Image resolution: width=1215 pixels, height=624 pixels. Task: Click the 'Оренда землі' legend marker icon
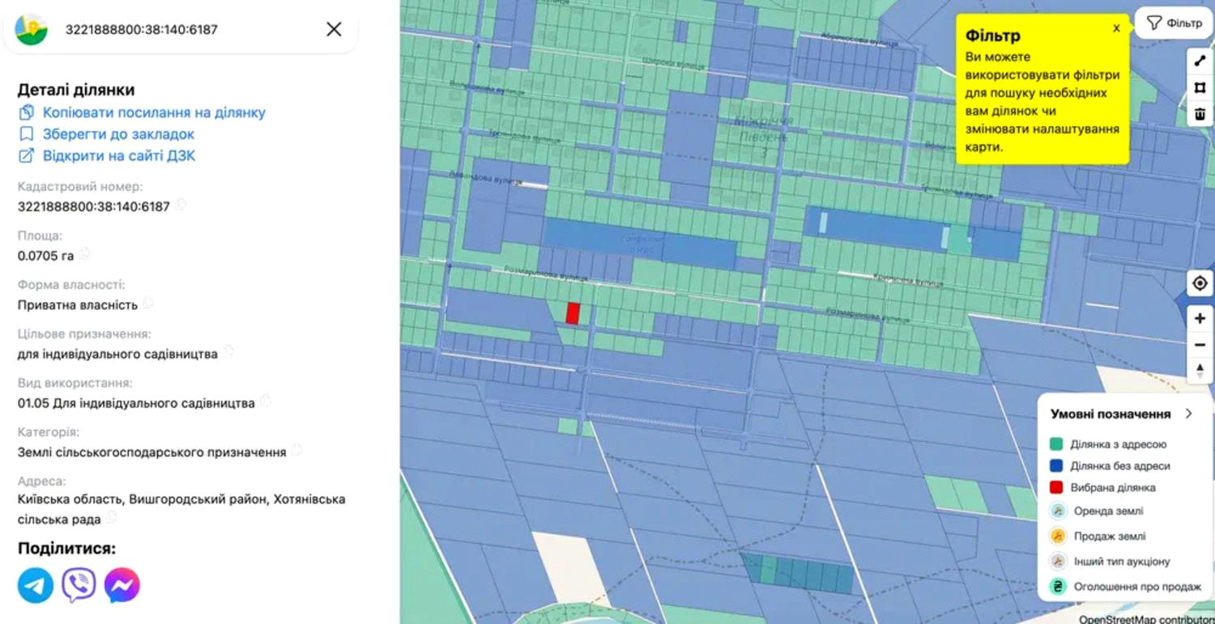click(x=1058, y=511)
